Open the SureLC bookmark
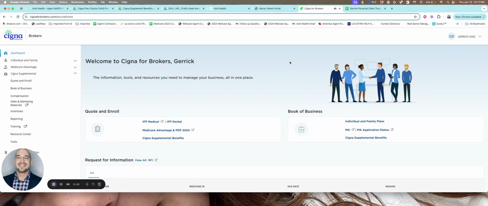 click(x=439, y=24)
